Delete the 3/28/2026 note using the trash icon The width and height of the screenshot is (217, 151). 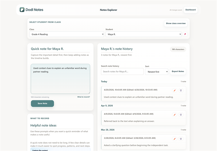point(181,139)
